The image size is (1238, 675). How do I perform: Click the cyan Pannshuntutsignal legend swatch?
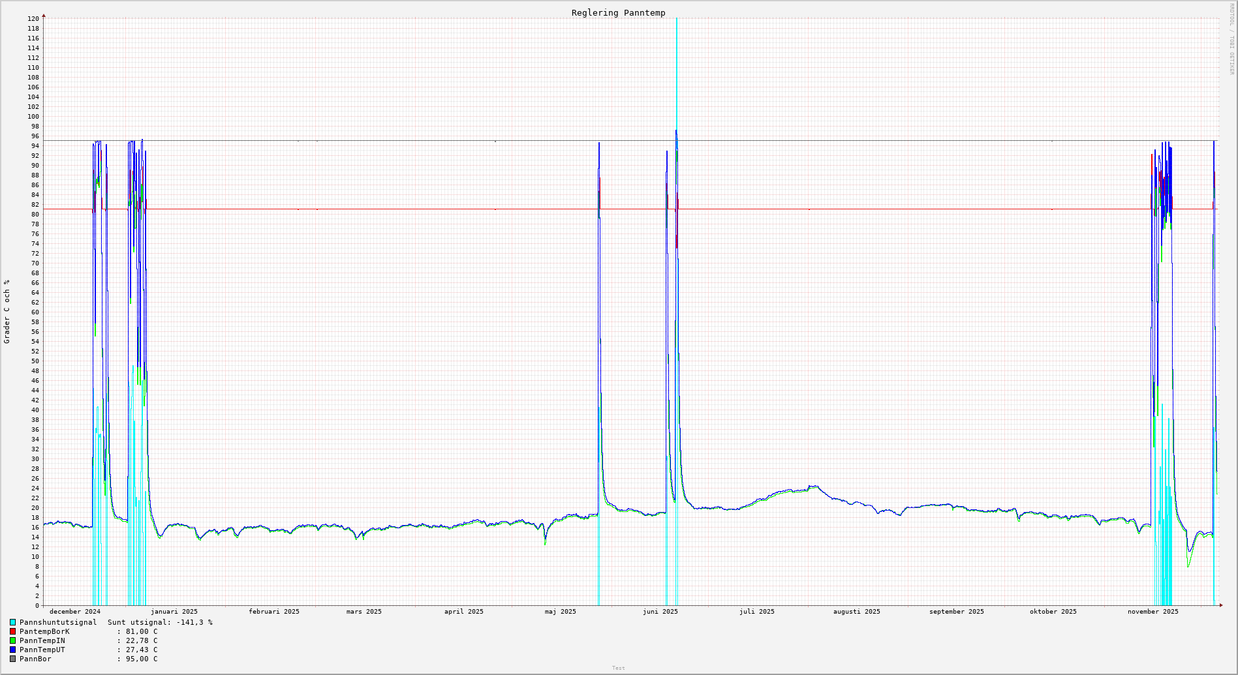click(12, 623)
